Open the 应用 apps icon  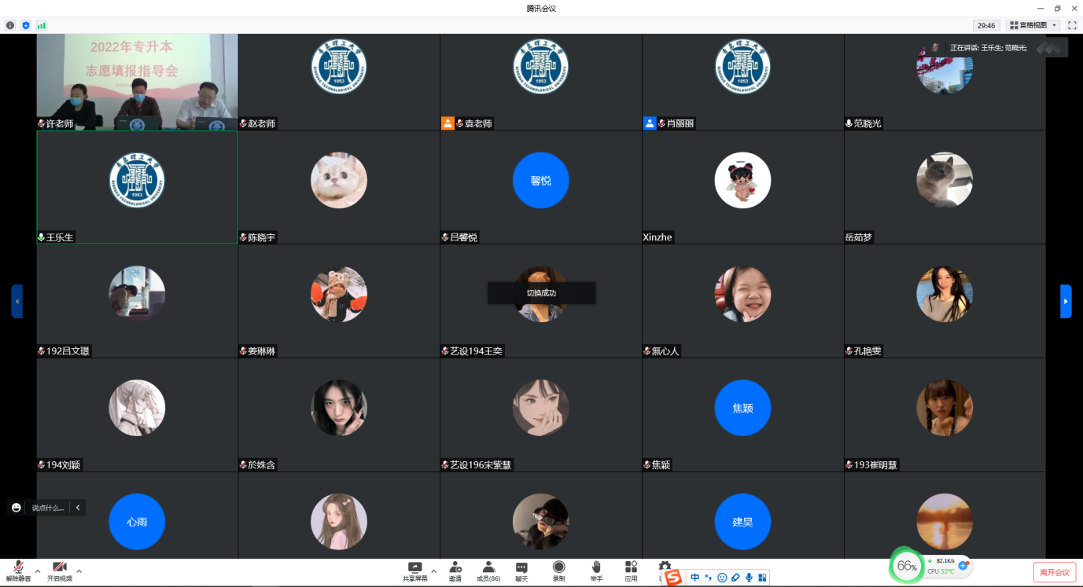(631, 568)
